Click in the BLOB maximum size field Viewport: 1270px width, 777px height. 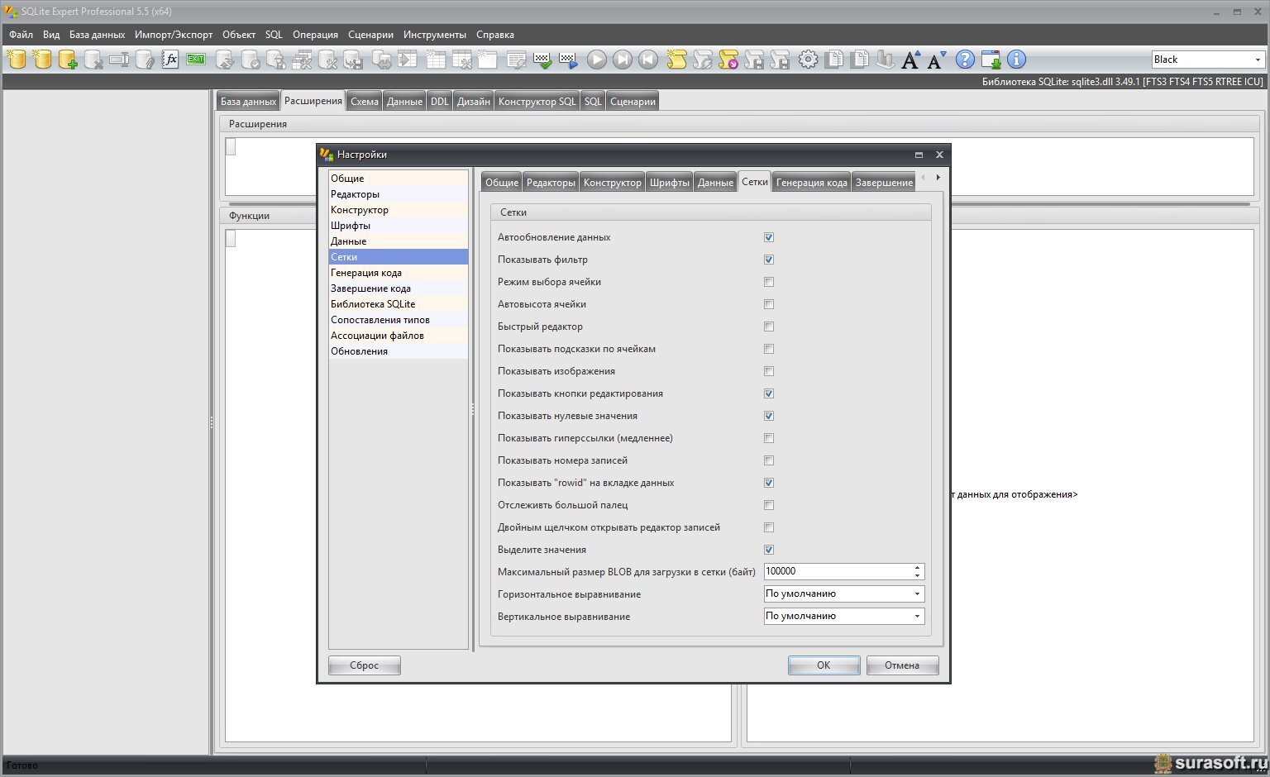point(837,571)
